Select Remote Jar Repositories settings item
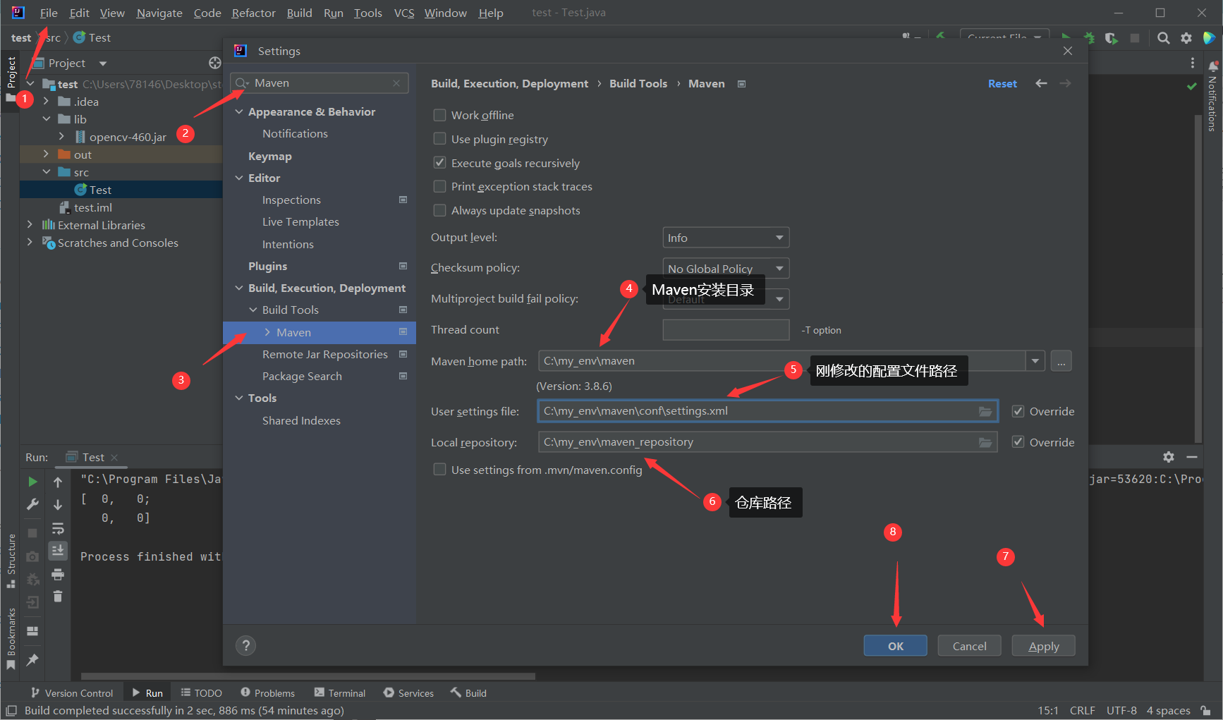The width and height of the screenshot is (1223, 720). (324, 354)
